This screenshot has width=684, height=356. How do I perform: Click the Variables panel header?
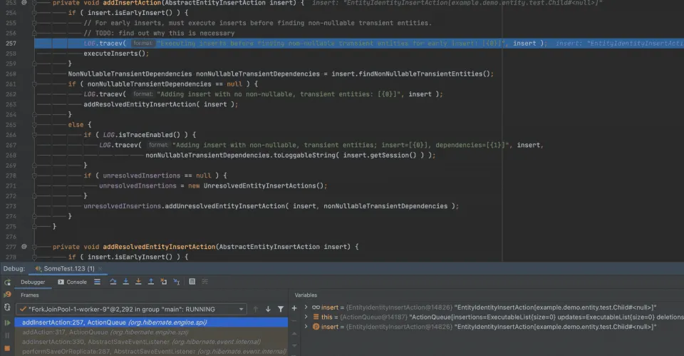306,295
